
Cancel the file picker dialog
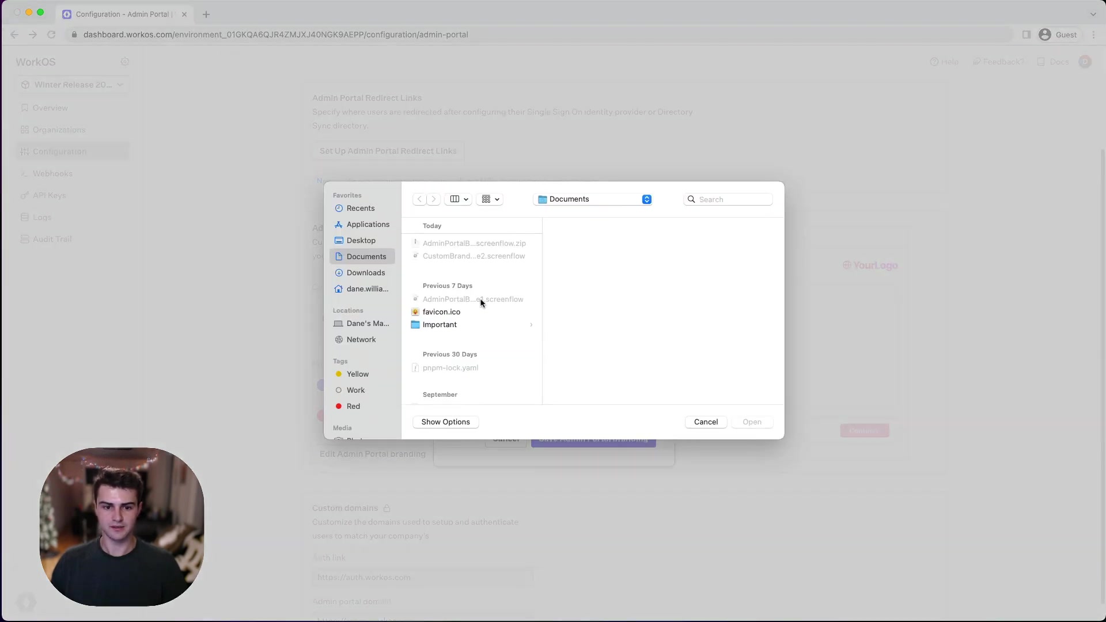pyautogui.click(x=706, y=422)
